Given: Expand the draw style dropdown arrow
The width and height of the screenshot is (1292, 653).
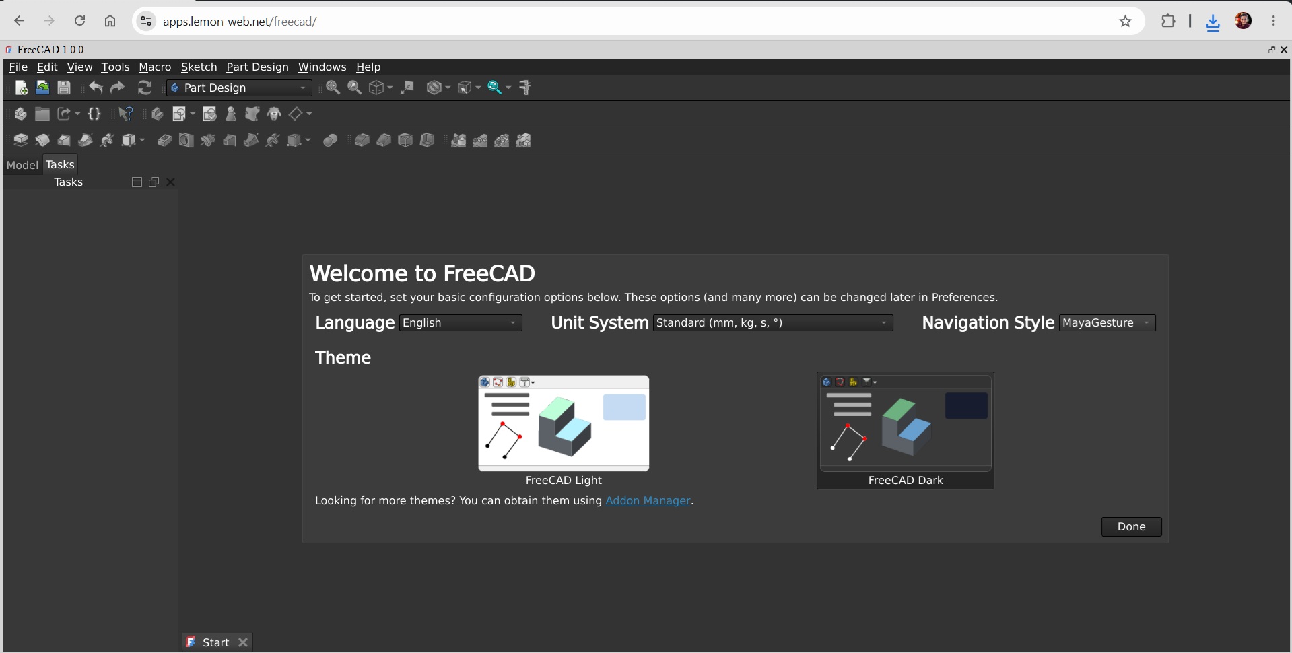Looking at the screenshot, I should pyautogui.click(x=448, y=88).
